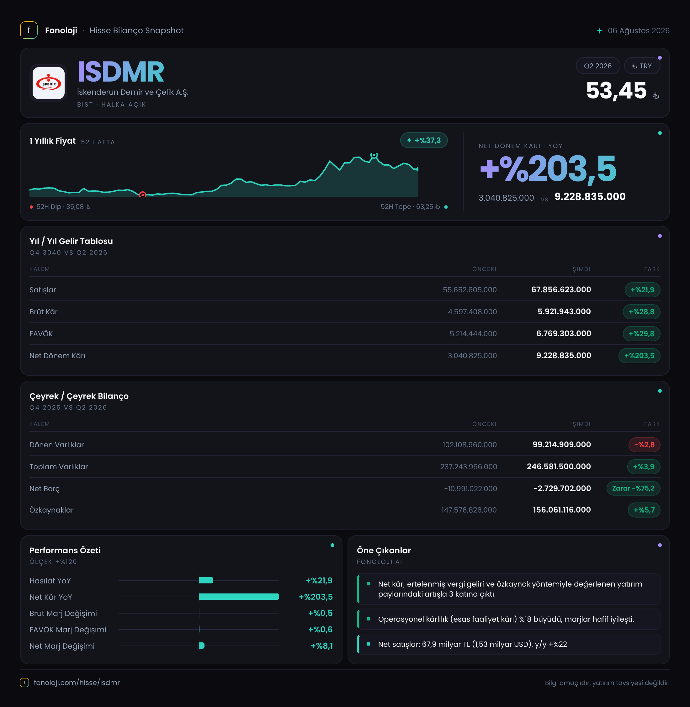Click the green 52-week high chart marker
Screen dimensions: 690x707
coord(374,155)
